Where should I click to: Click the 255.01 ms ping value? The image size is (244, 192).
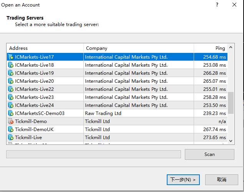click(214, 89)
